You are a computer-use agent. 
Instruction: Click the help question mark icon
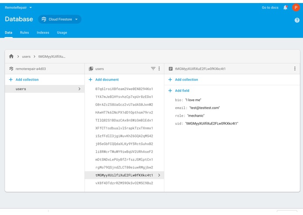click(297, 20)
